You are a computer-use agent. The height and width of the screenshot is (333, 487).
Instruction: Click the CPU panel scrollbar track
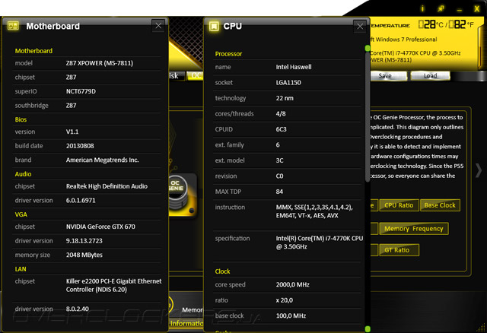[368, 188]
